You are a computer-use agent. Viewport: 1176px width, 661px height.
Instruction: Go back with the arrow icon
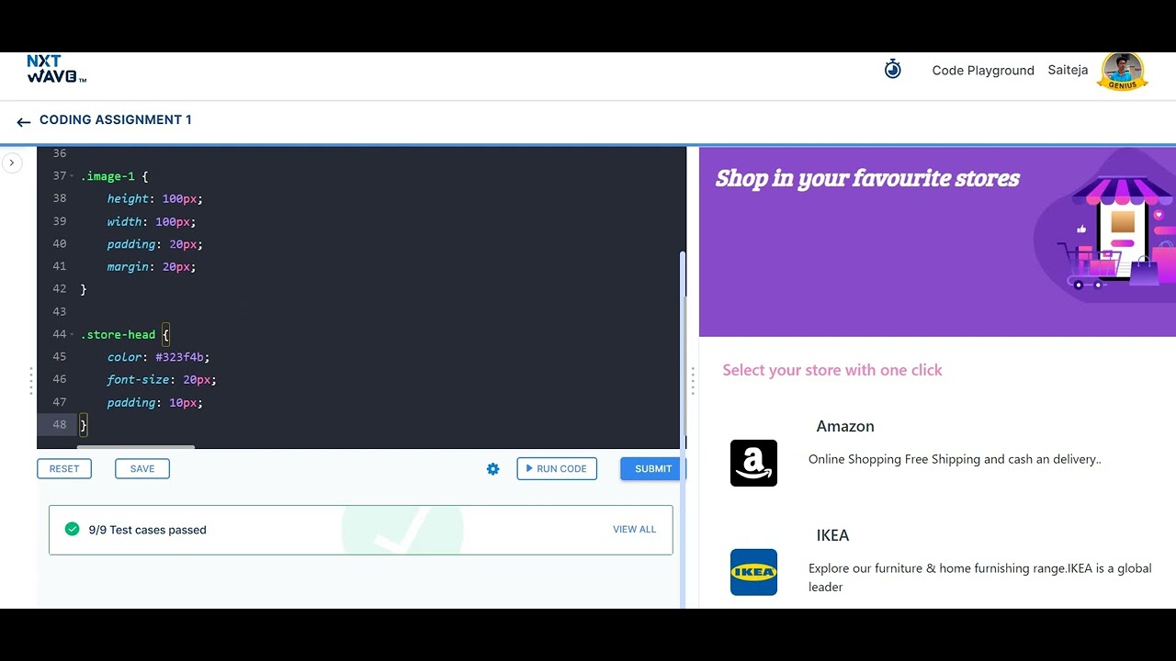(23, 121)
